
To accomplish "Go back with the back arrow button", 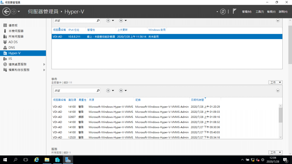I will click(6, 11).
